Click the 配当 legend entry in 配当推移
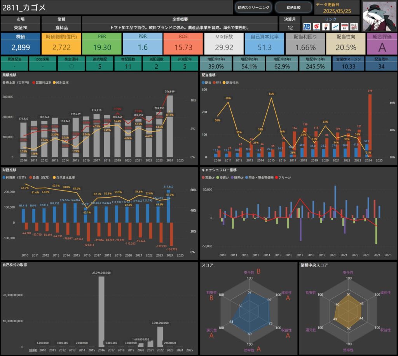The height and width of the screenshot is (356, 398). tap(207, 83)
